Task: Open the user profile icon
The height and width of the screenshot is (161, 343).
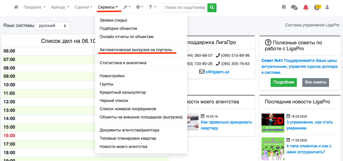Action: 327,7
